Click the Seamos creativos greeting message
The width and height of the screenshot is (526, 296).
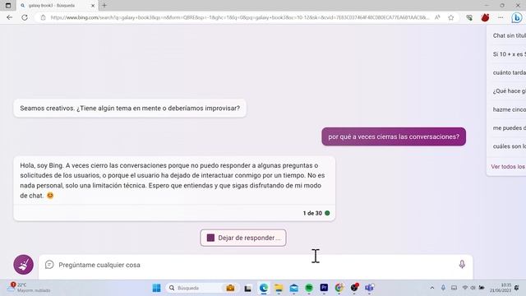click(x=130, y=109)
